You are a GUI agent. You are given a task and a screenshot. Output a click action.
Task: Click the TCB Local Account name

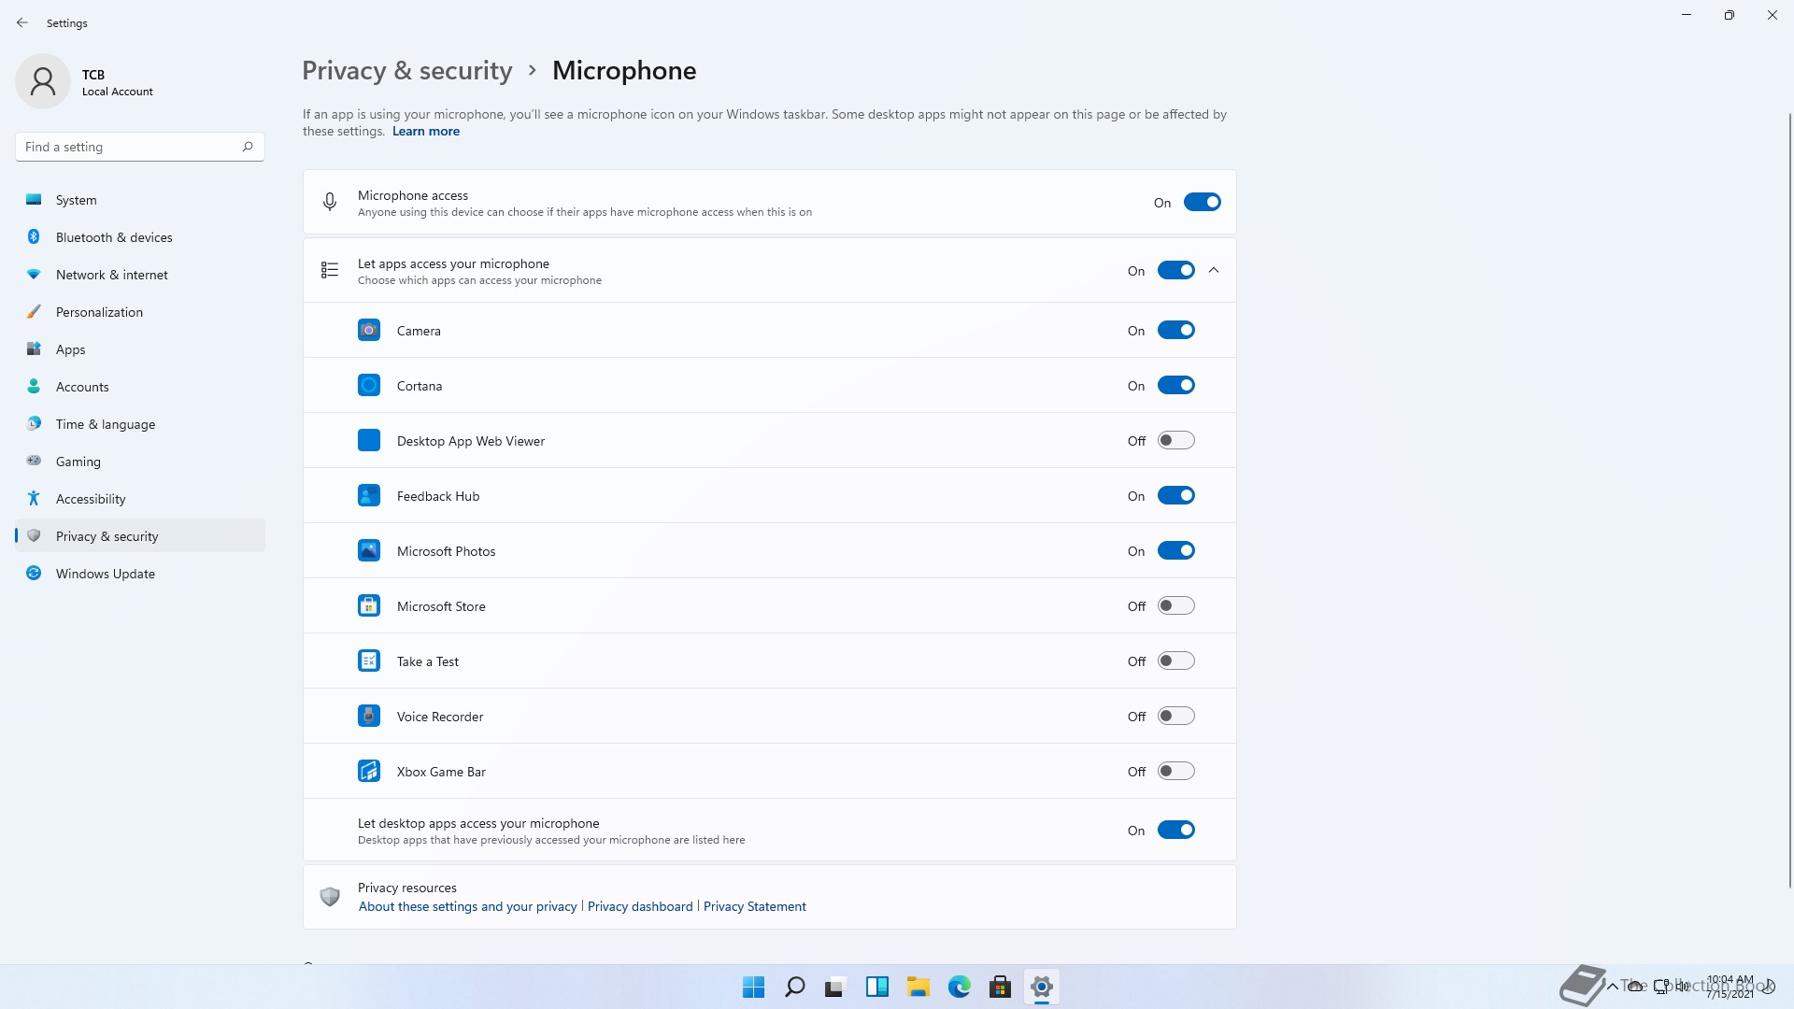117,82
